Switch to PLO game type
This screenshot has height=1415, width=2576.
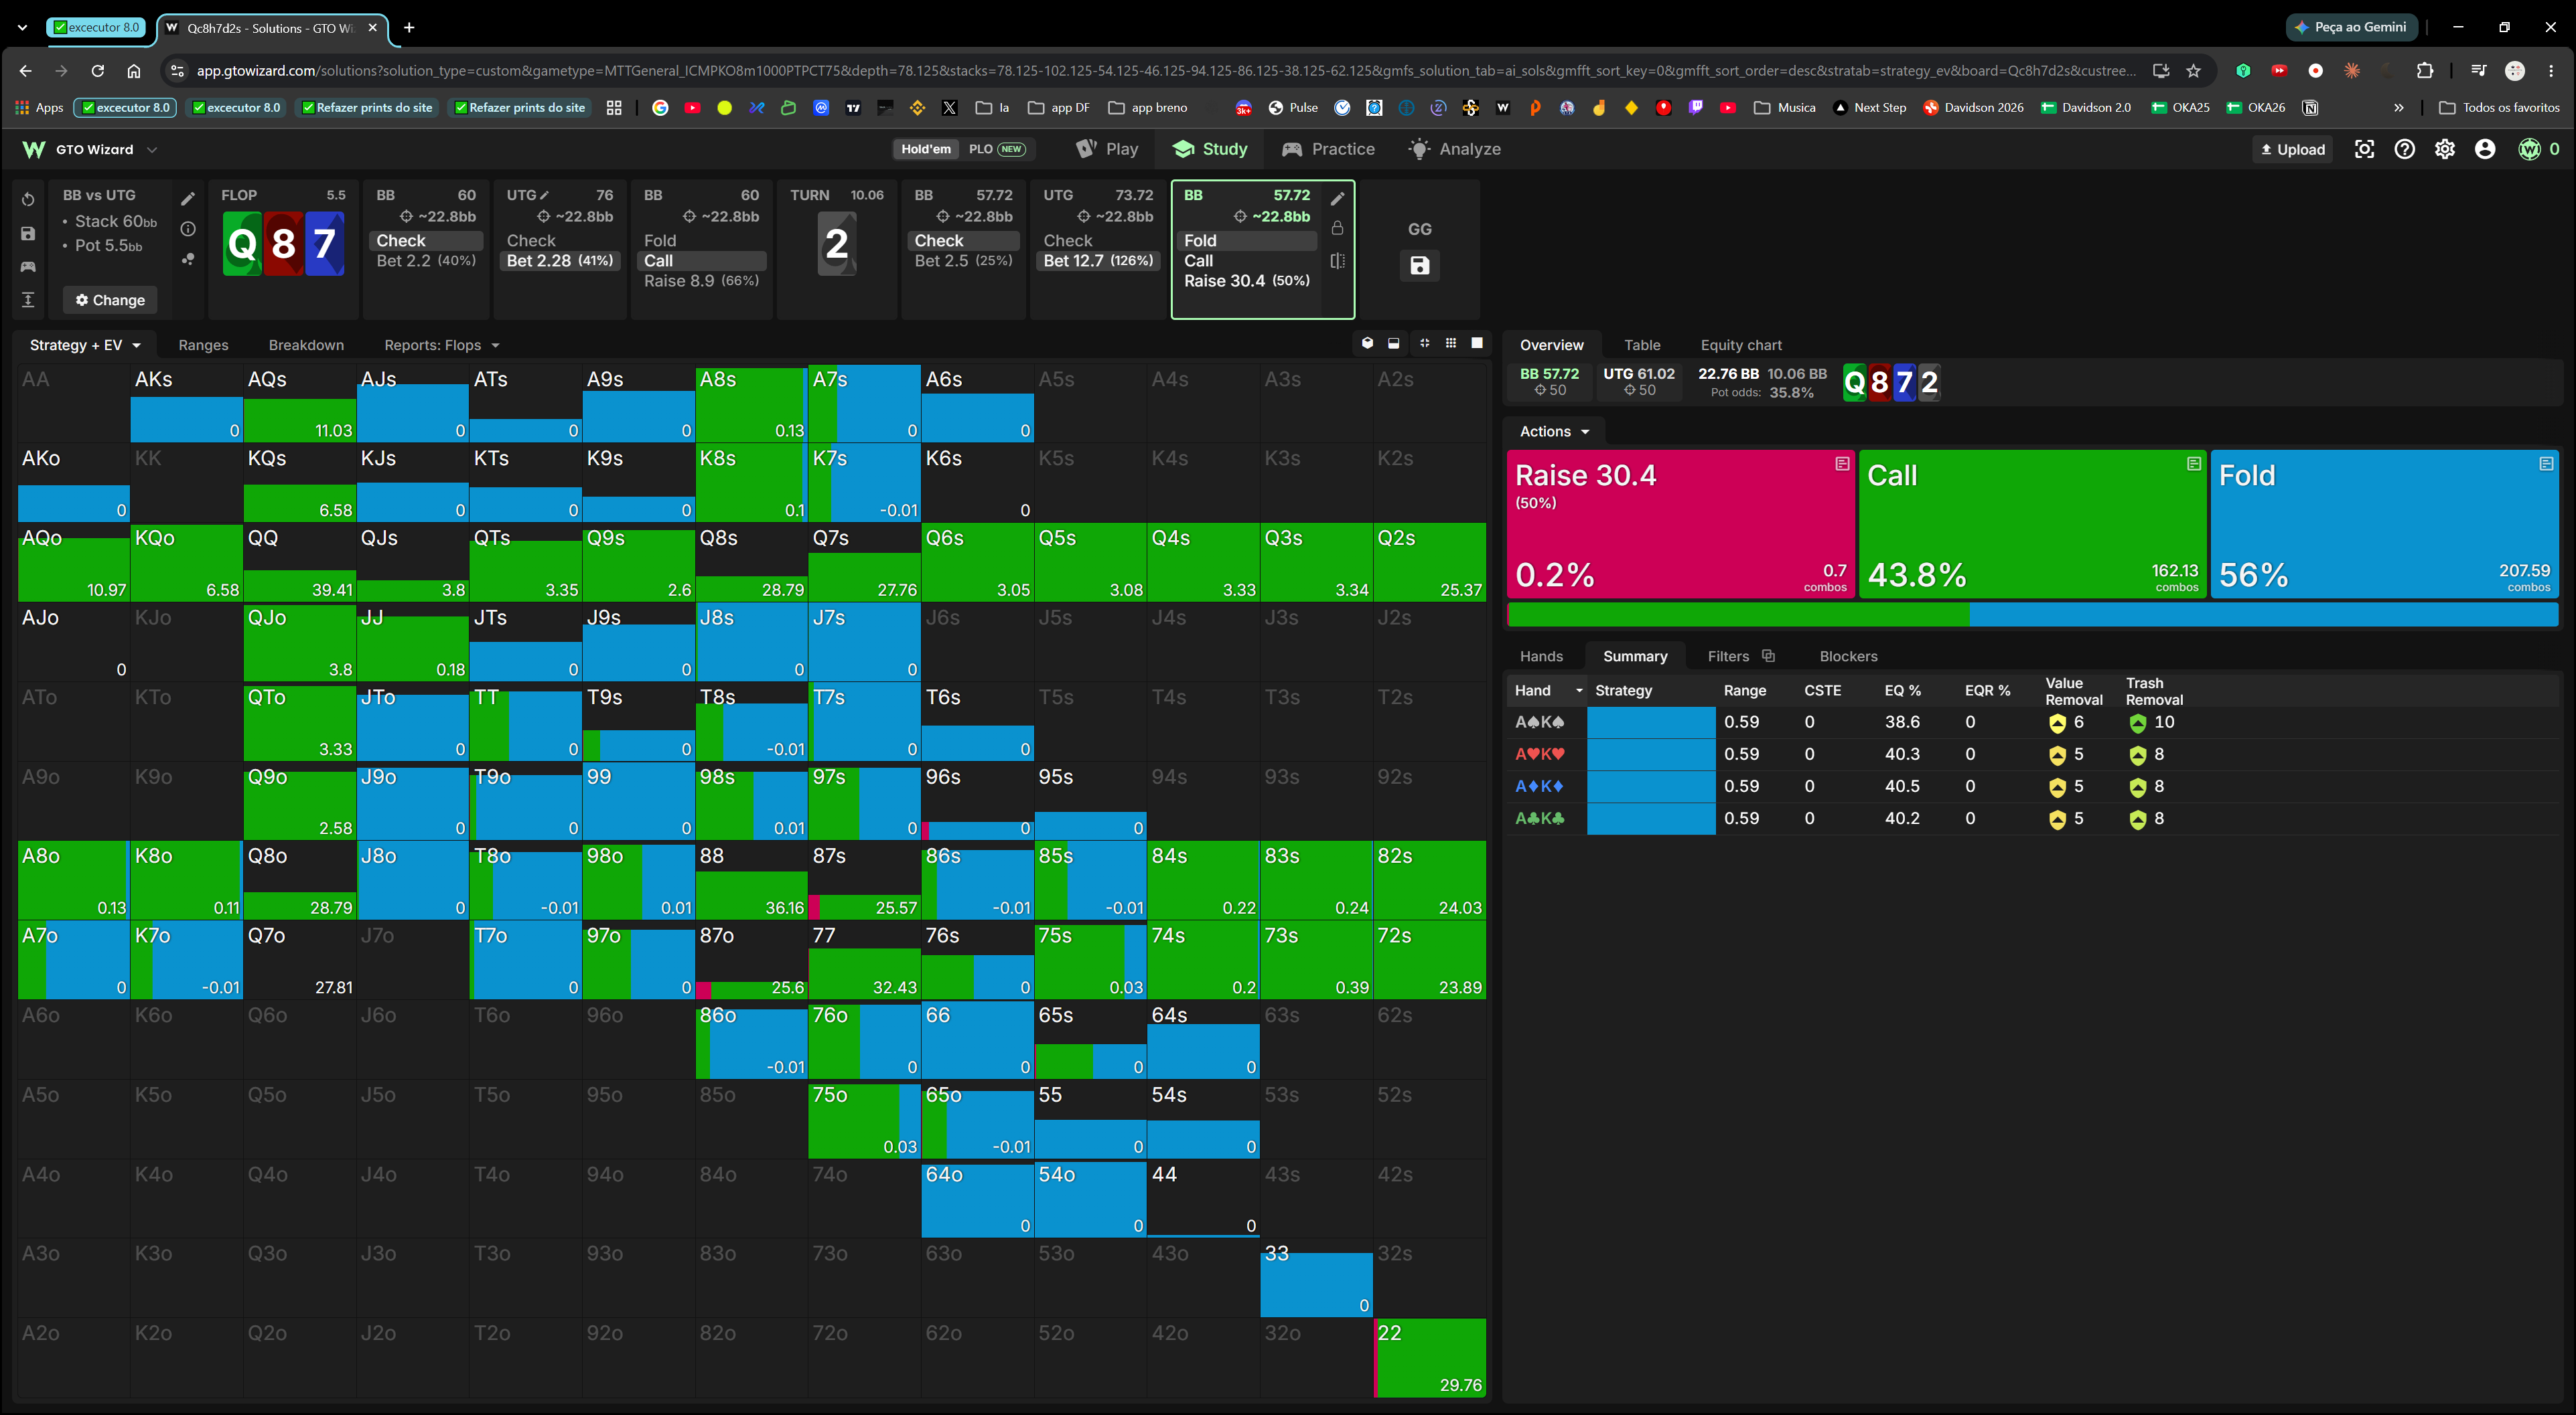tap(996, 149)
